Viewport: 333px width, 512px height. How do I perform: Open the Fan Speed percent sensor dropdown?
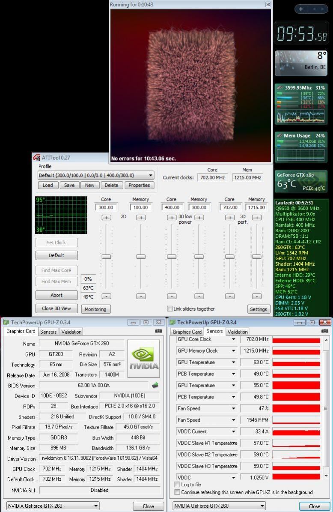click(x=234, y=408)
